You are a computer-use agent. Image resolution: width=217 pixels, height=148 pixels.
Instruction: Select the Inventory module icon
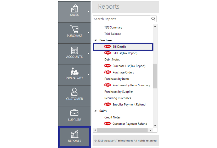pyautogui.click(x=74, y=71)
